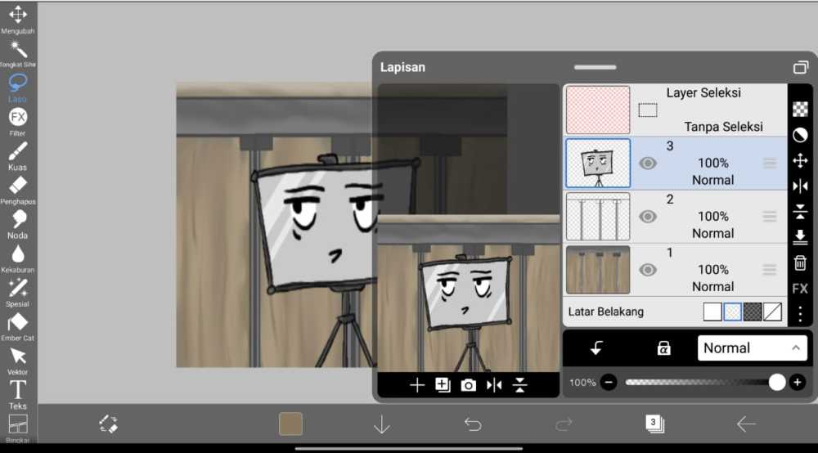Toggle the clipping arrow icon

596,348
